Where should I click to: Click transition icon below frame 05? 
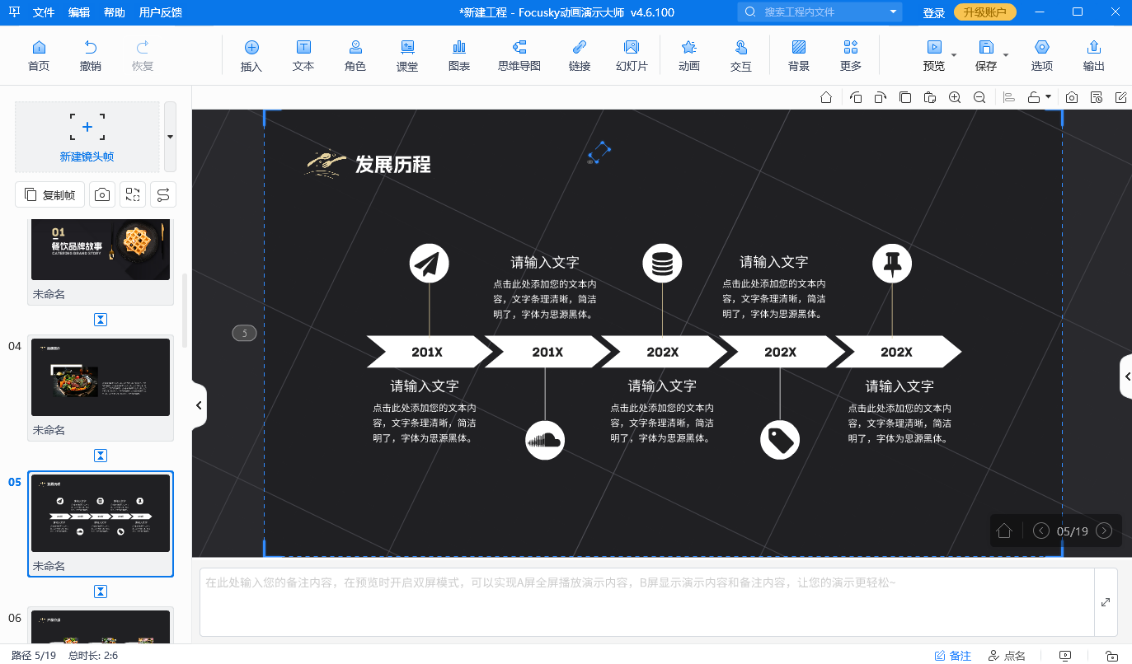pyautogui.click(x=101, y=592)
